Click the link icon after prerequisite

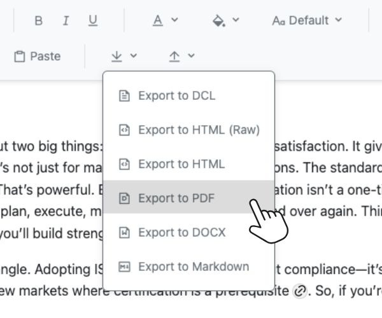click(299, 291)
